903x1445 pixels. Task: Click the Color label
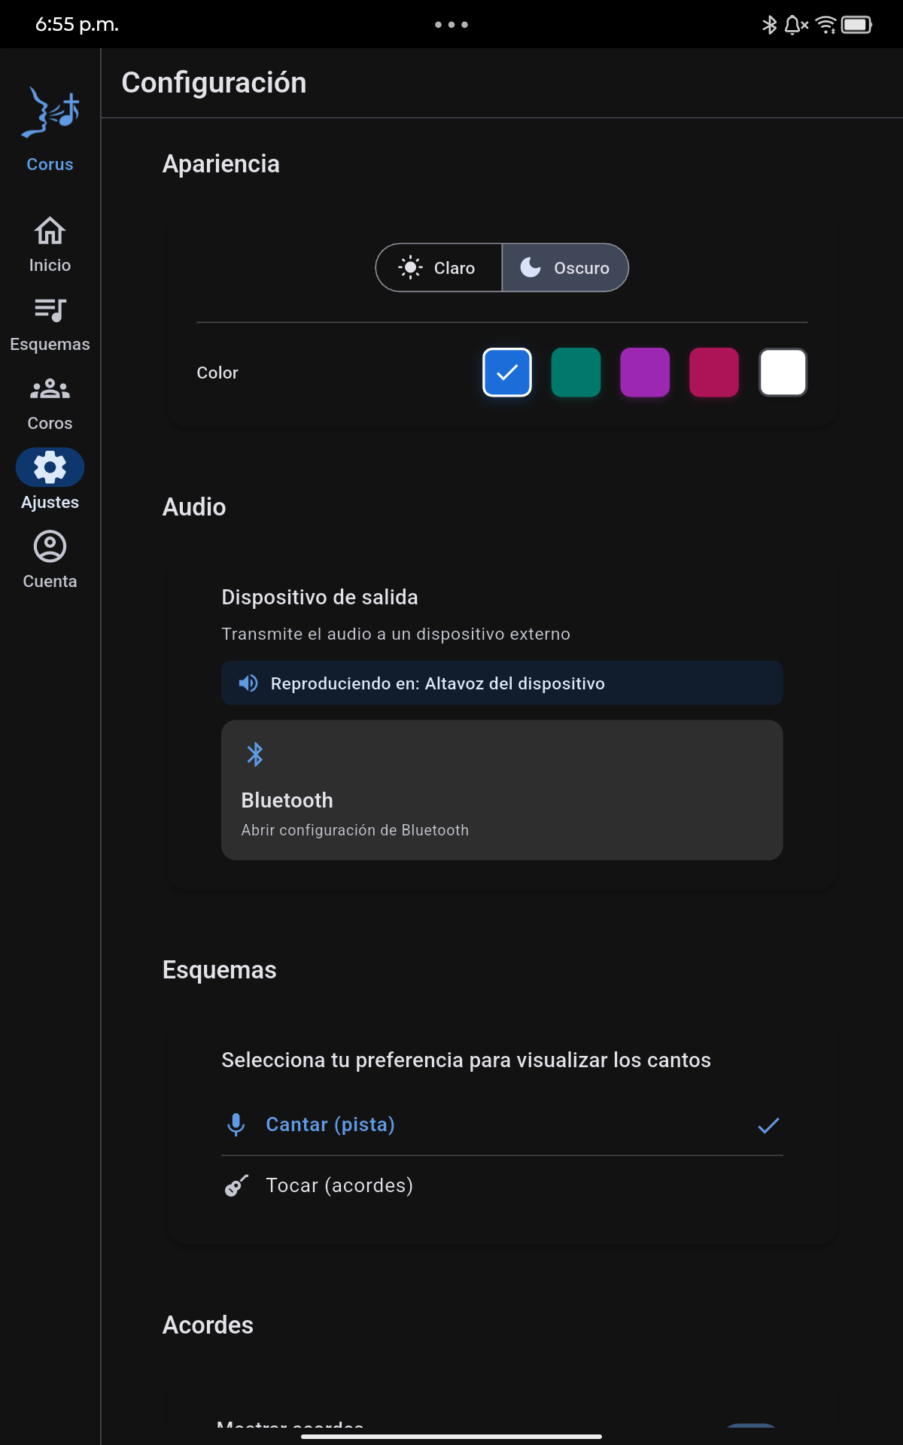coord(217,373)
